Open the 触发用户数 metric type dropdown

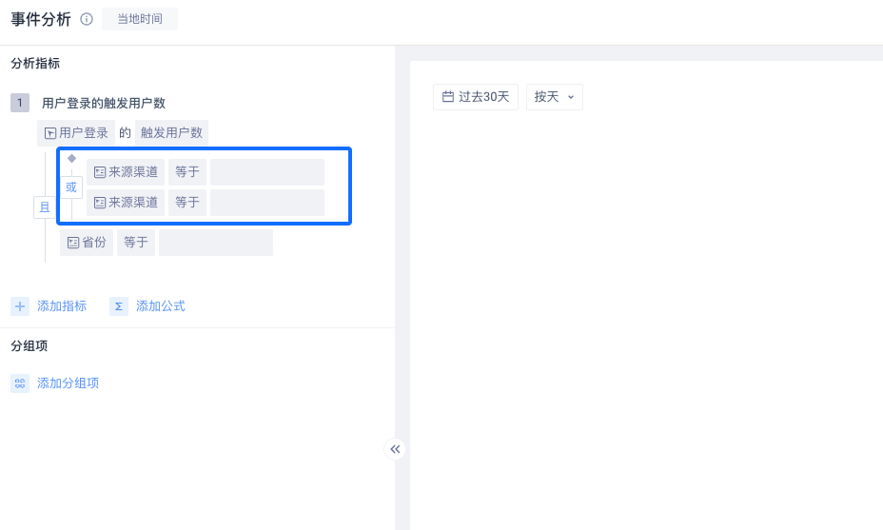(171, 133)
